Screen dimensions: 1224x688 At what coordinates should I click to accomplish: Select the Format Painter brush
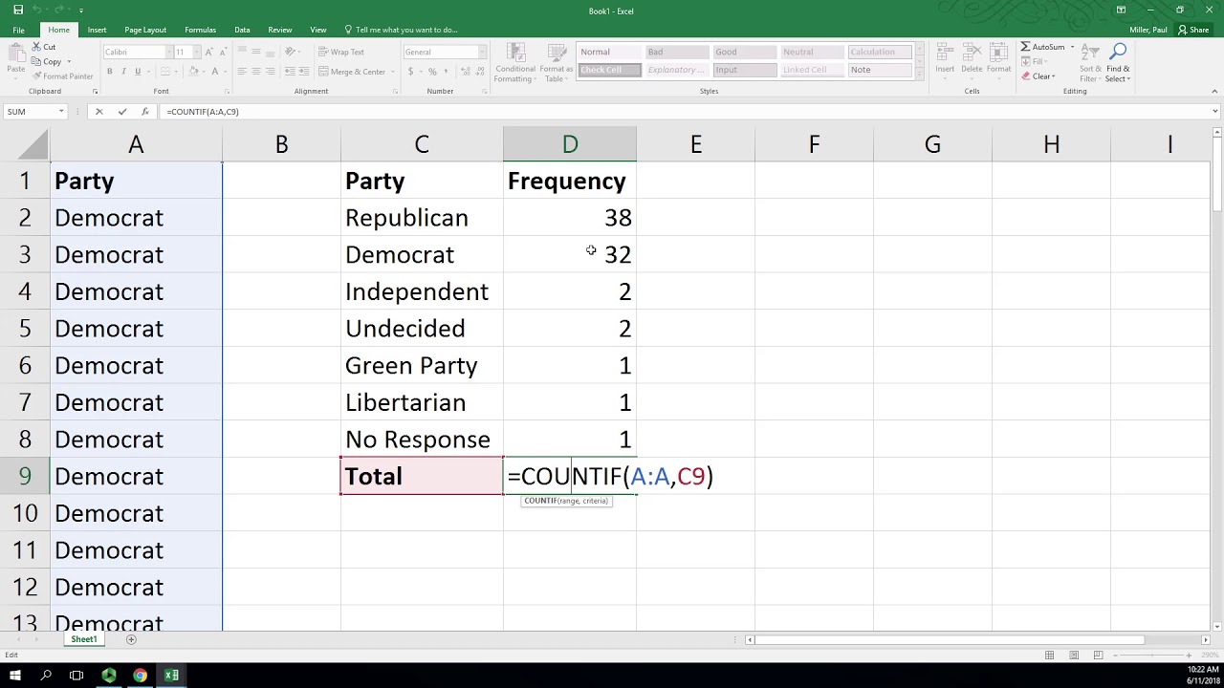[x=62, y=75]
